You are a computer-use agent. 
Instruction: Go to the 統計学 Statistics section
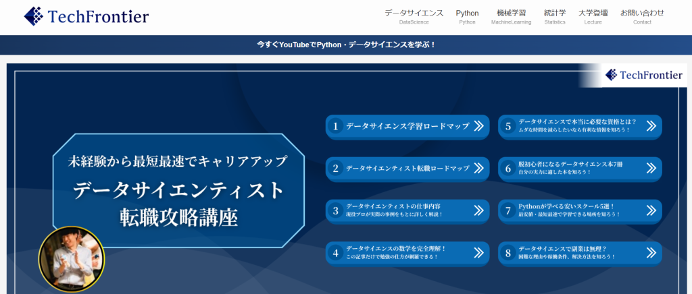click(555, 17)
